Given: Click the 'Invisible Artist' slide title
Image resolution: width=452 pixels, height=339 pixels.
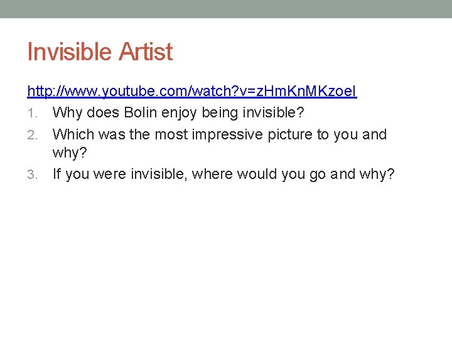Looking at the screenshot, I should pyautogui.click(x=100, y=52).
